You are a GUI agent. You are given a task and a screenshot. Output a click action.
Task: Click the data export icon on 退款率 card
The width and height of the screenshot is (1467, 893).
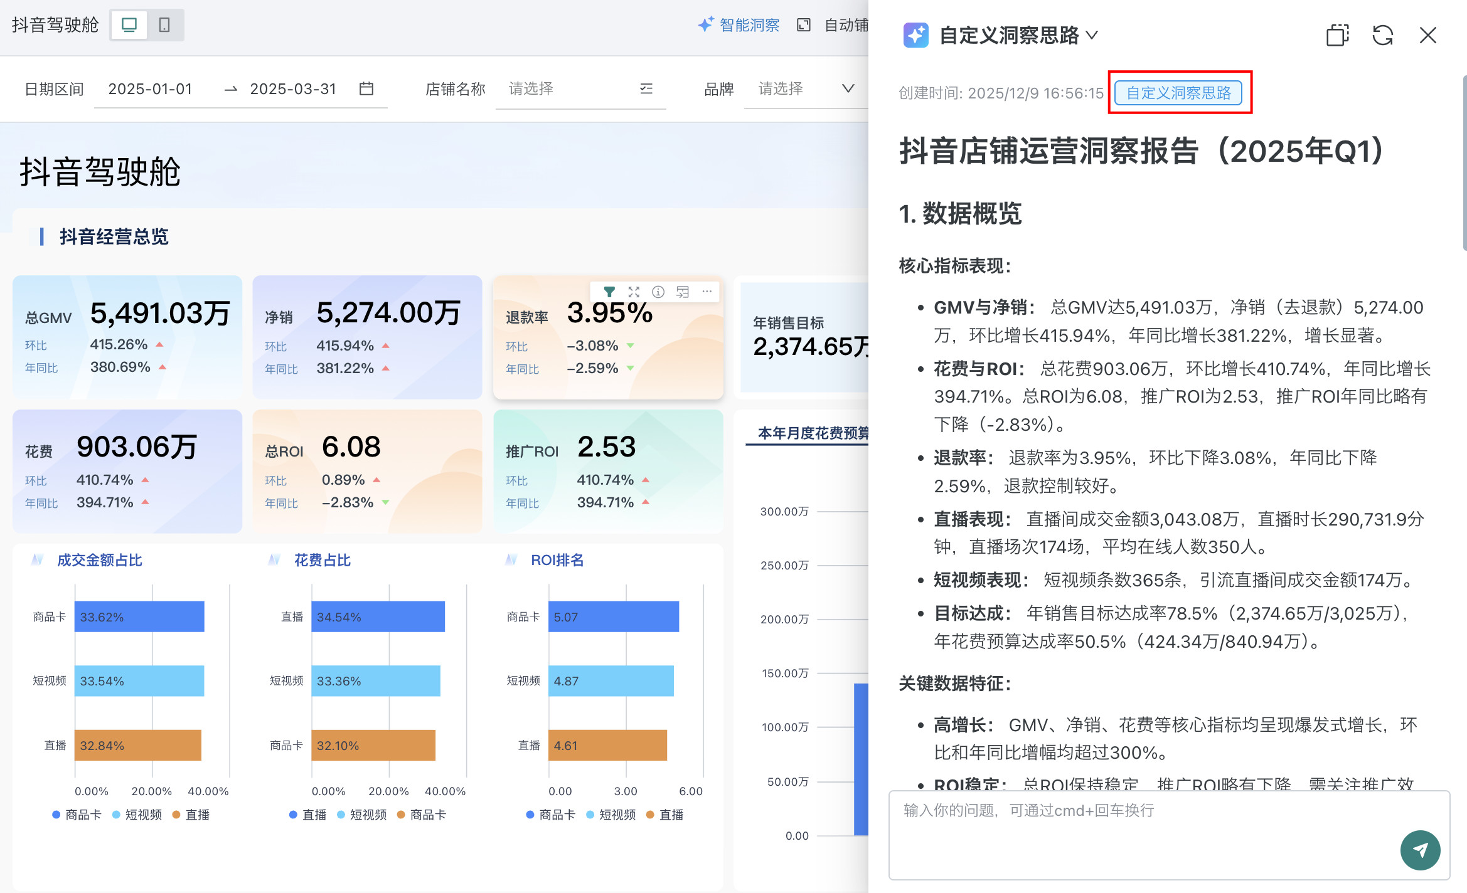[683, 292]
